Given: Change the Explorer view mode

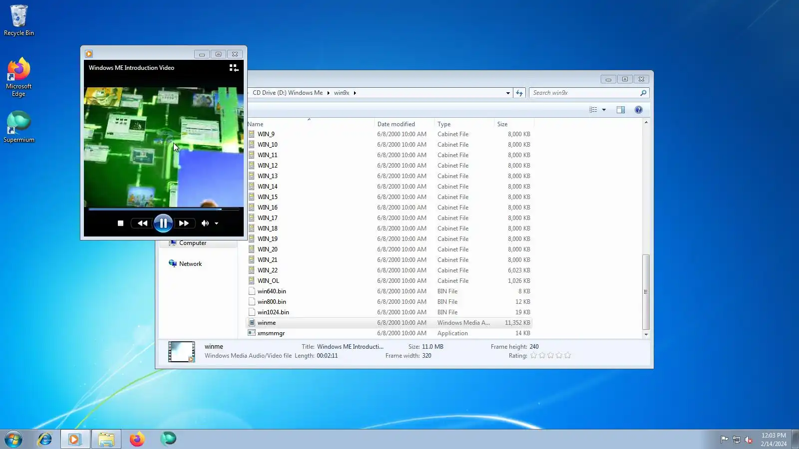Looking at the screenshot, I should point(593,110).
